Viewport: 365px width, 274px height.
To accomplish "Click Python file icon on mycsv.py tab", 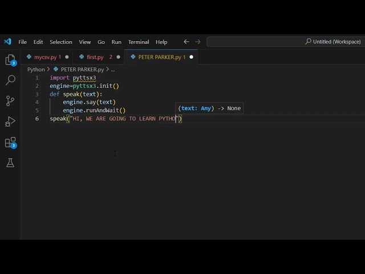I will (x=29, y=57).
